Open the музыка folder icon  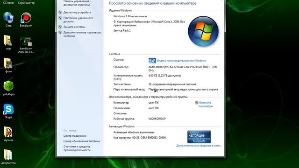(8, 134)
